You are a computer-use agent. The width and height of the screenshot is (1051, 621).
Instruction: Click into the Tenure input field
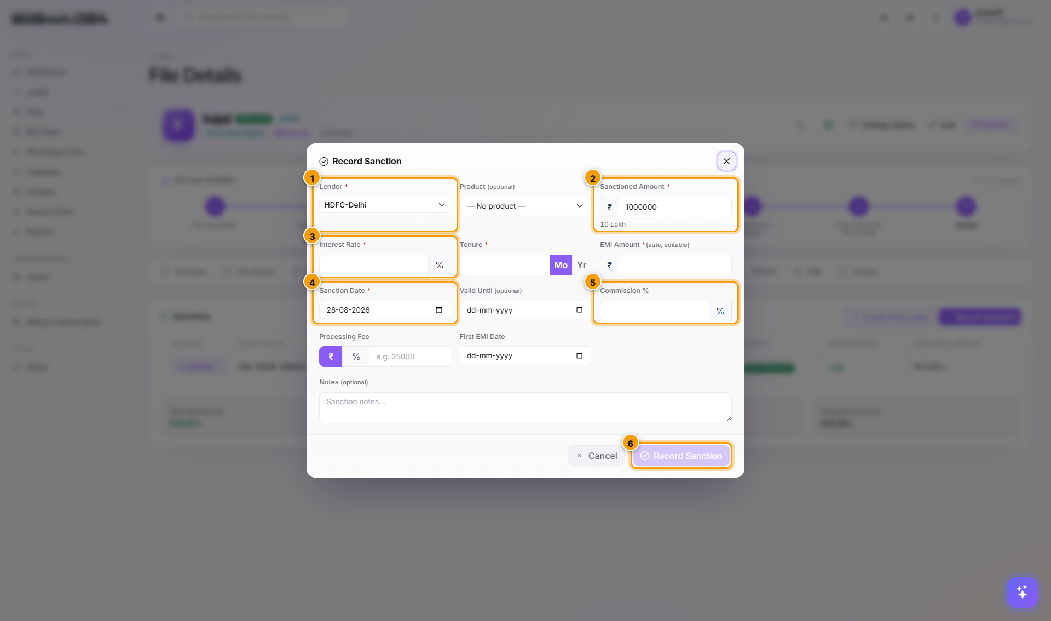[x=505, y=265]
